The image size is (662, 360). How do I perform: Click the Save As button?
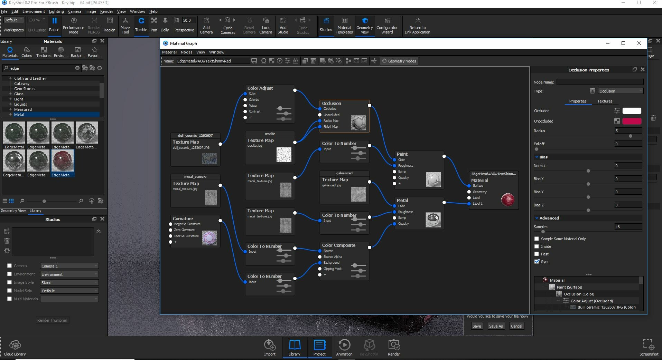click(x=496, y=326)
